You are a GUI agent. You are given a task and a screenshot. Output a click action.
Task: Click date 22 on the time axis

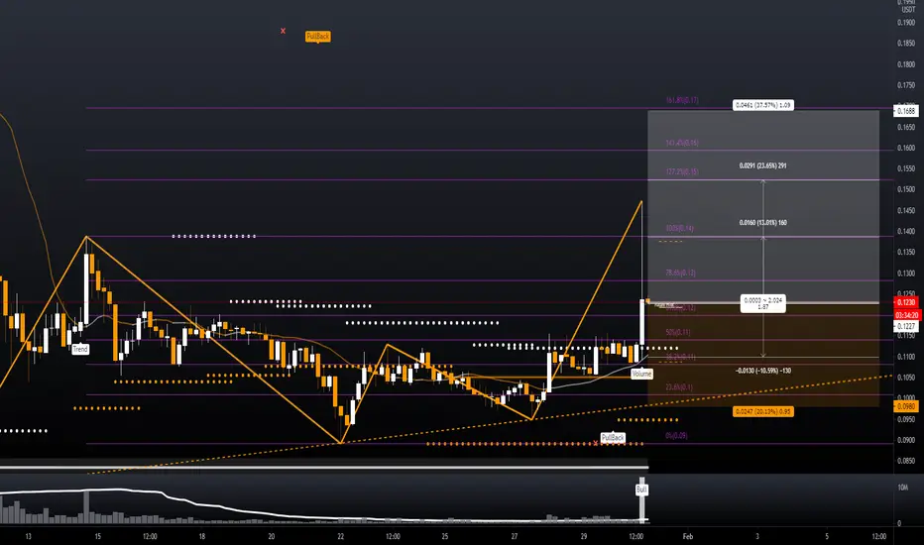341,537
